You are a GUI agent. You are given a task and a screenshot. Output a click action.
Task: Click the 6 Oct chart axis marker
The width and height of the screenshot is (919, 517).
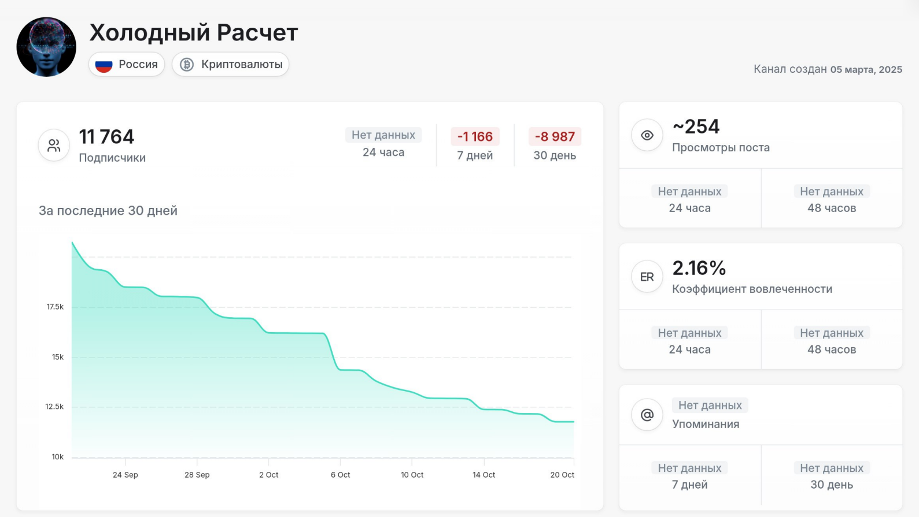pos(340,475)
